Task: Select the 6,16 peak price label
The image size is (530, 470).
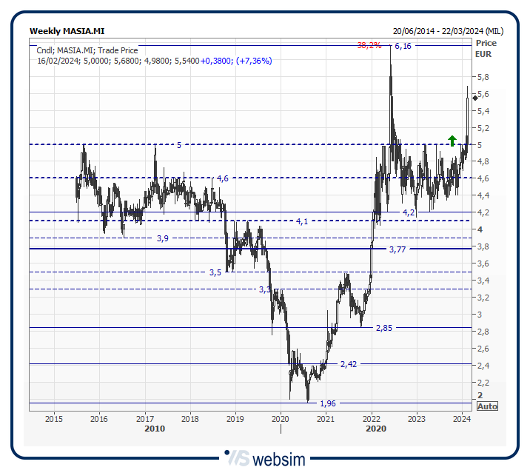Action: pos(403,46)
